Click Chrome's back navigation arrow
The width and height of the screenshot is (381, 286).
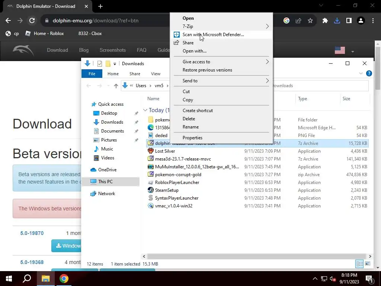coord(8,21)
